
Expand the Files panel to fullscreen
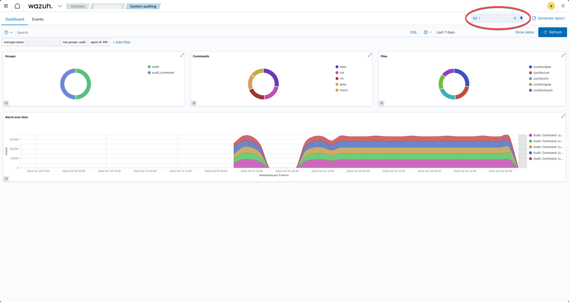[x=563, y=55]
